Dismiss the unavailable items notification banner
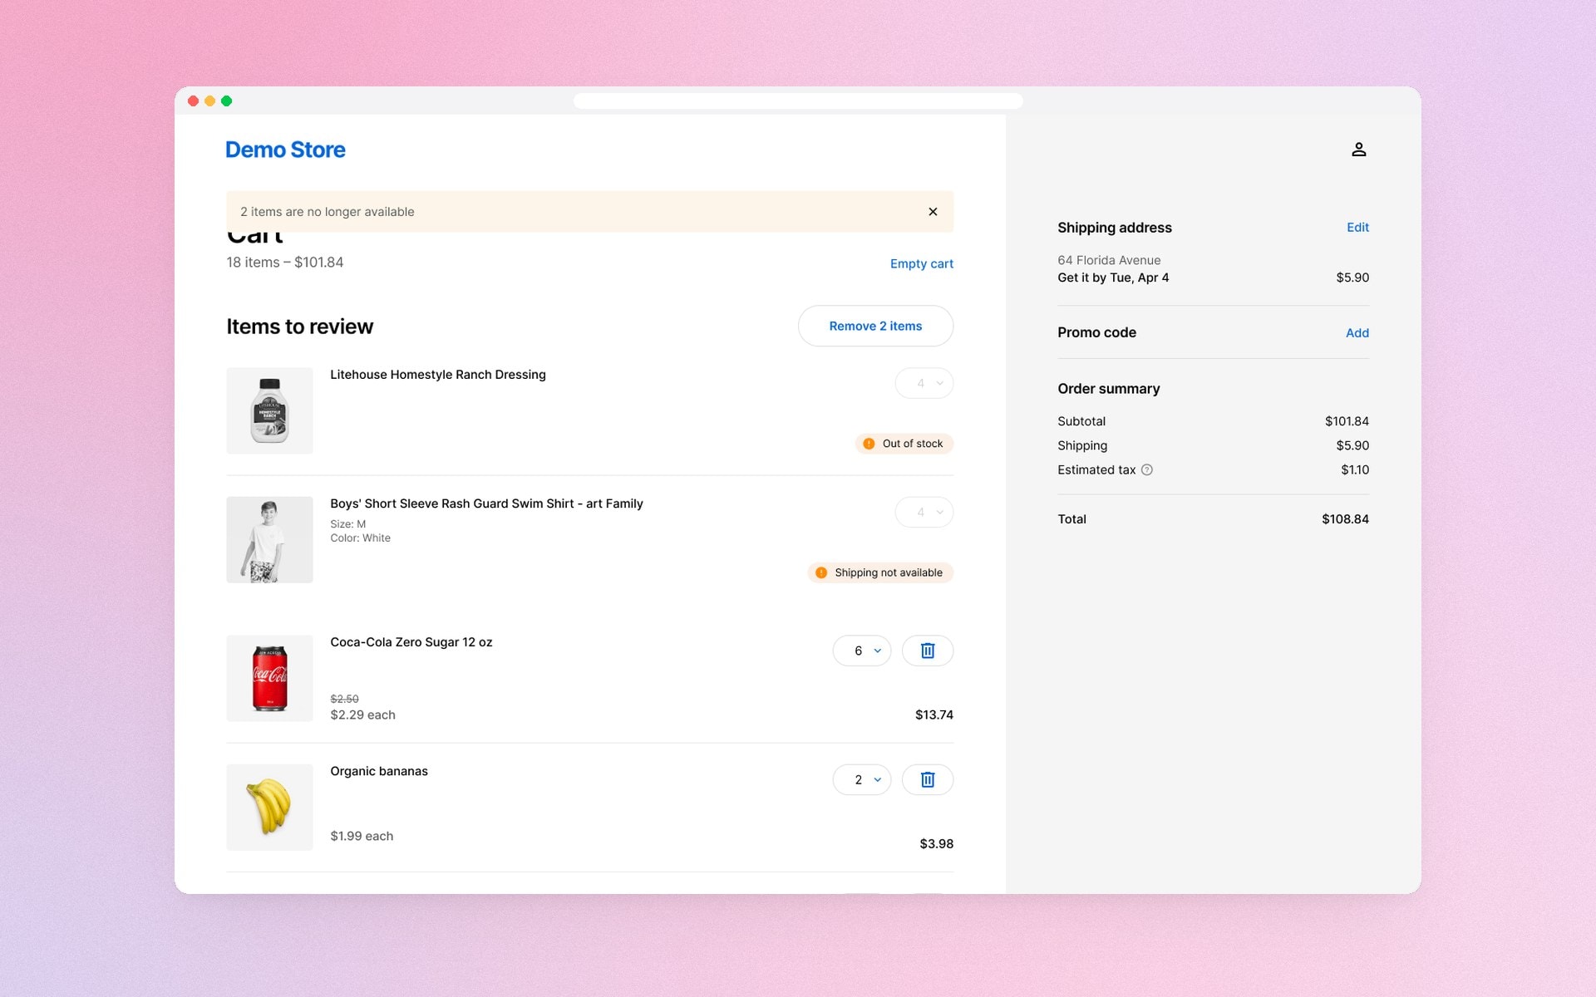 tap(933, 212)
